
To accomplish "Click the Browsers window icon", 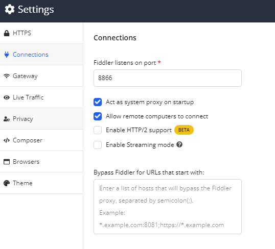I will click(x=7, y=162).
